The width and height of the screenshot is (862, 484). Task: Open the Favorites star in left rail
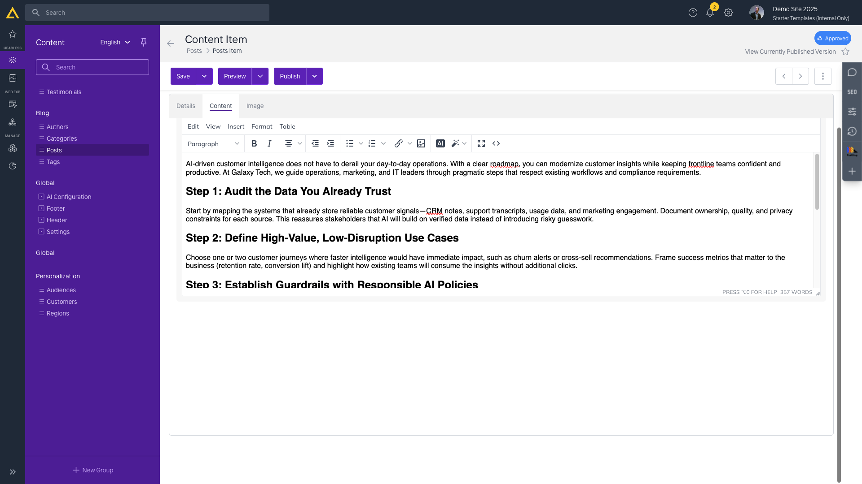pos(13,34)
